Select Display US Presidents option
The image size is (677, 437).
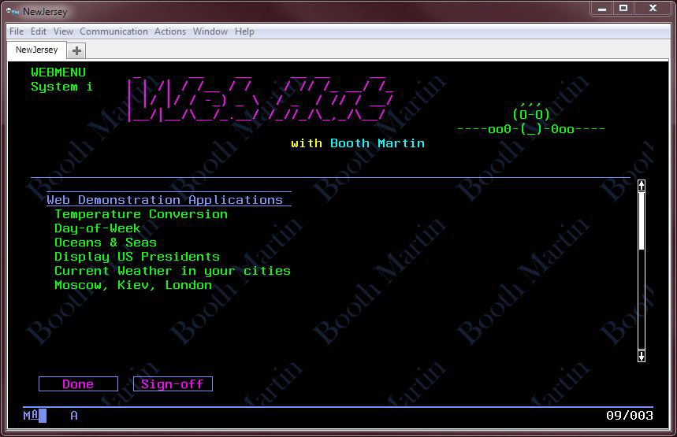pyautogui.click(x=137, y=257)
